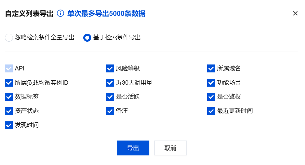Toggle the 近30天调用量 checkbox

coord(110,83)
